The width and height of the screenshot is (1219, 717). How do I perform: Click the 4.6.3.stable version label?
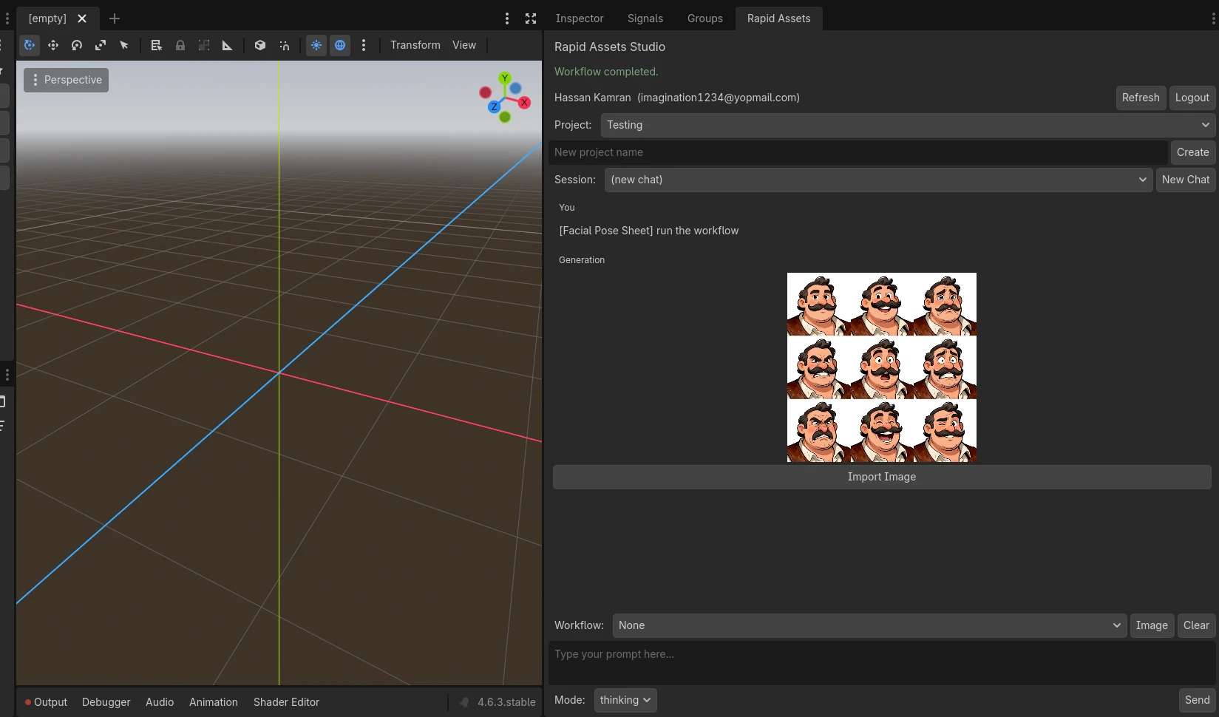(506, 702)
